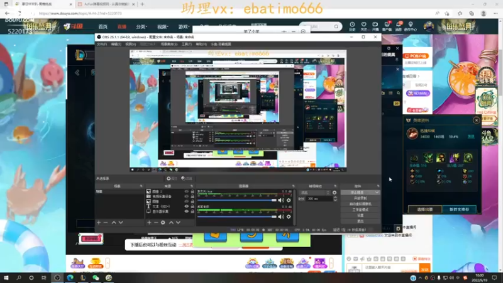Add a new scene in OBS
503x283 pixels.
tap(99, 223)
